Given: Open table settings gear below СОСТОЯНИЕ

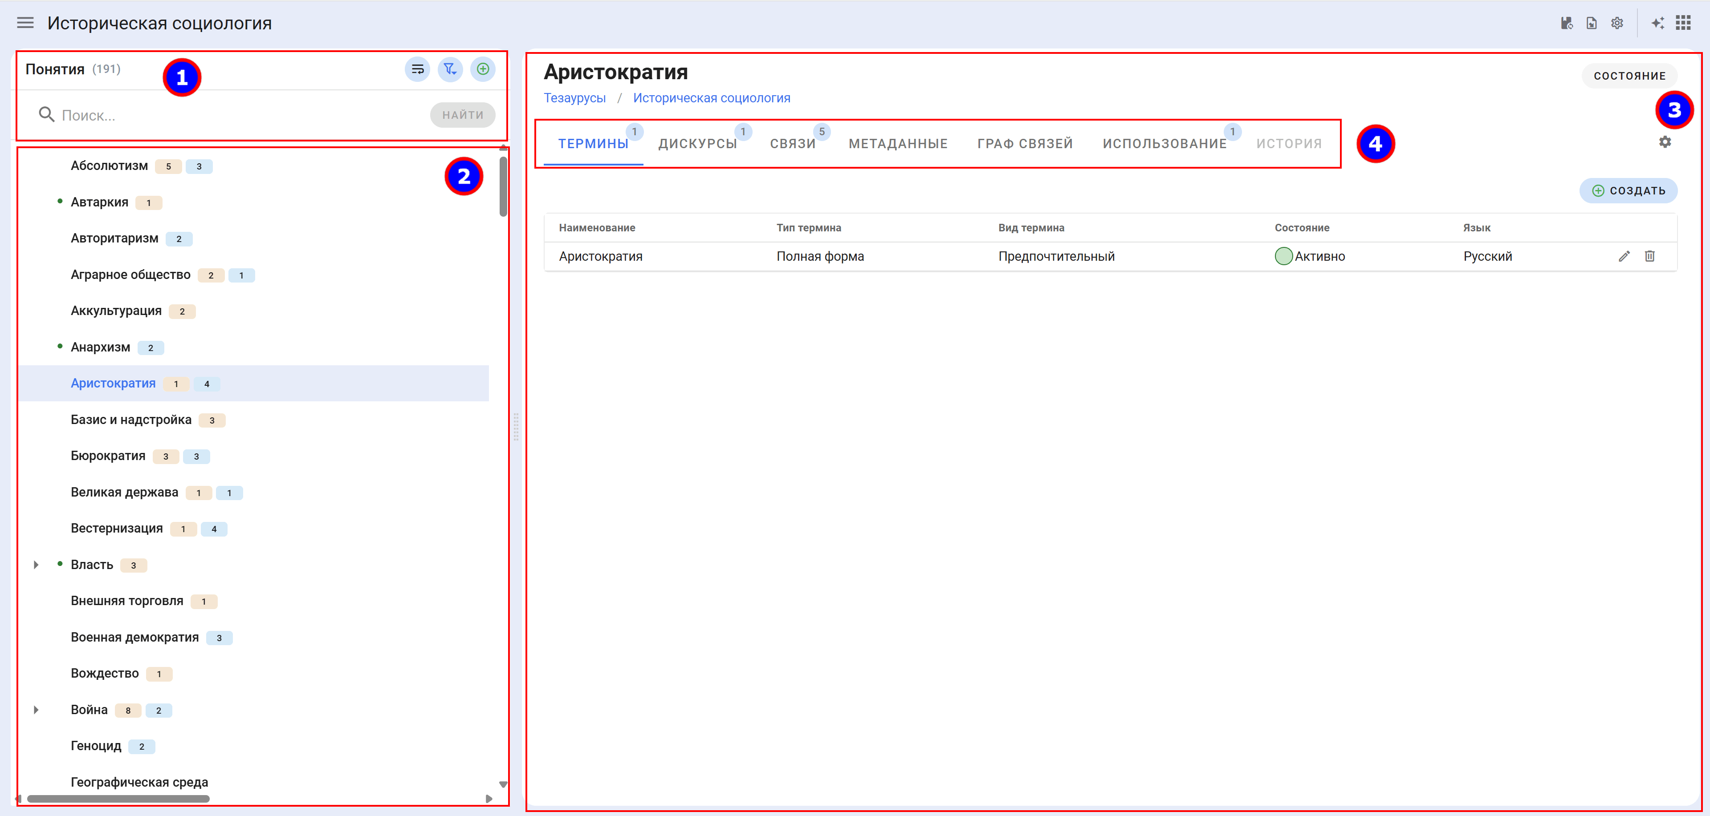Looking at the screenshot, I should click(1665, 142).
